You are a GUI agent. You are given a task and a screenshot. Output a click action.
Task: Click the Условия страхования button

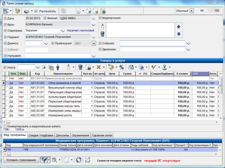pyautogui.click(x=21, y=160)
